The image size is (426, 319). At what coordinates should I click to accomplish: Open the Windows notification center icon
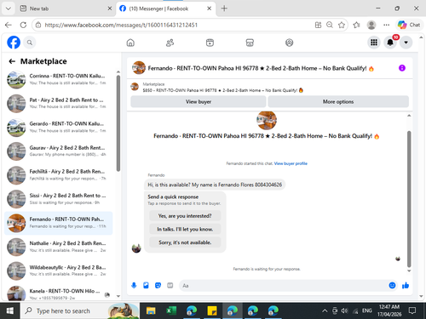[412, 310]
